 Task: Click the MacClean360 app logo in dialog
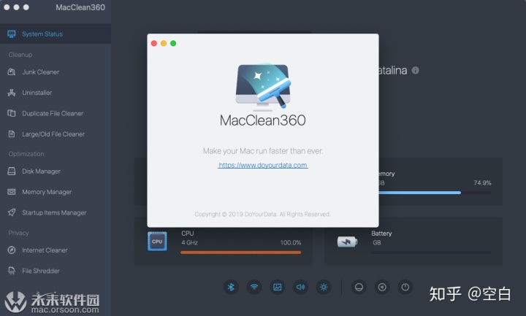263,87
